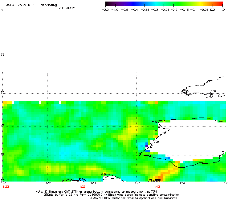
Task: Click the 70 latitude axis label
Action: pyautogui.click(x=2, y=181)
